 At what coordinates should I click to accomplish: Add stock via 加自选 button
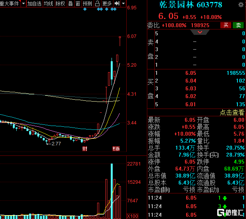point(34,3)
